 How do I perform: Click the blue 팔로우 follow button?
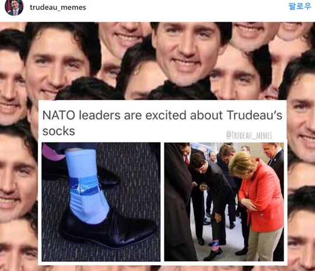(300, 6)
